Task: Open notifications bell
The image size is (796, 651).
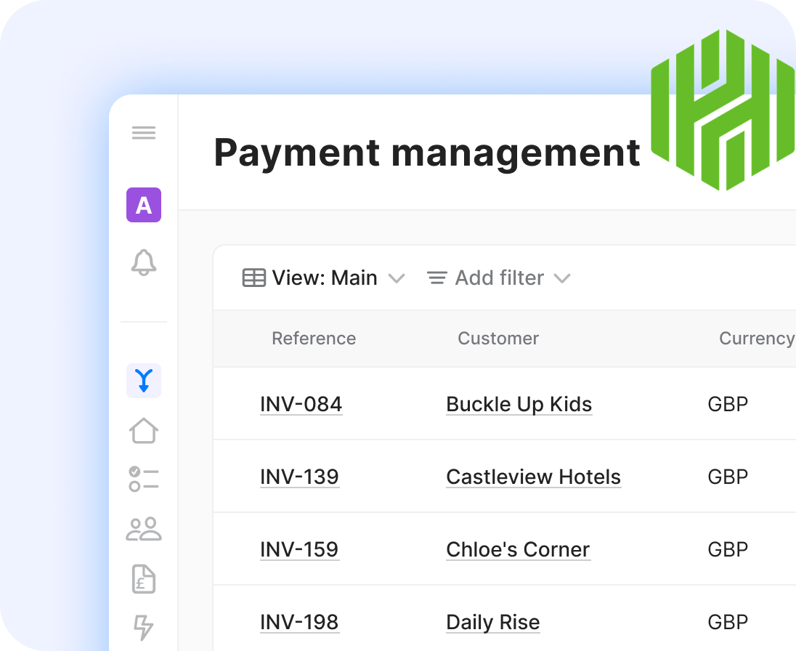Action: [144, 262]
